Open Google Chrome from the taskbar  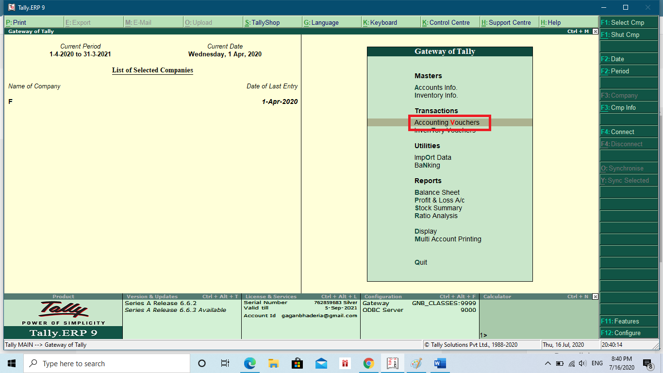point(368,363)
